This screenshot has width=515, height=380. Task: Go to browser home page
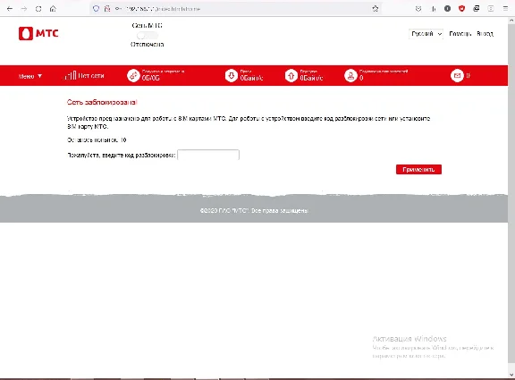(x=53, y=9)
